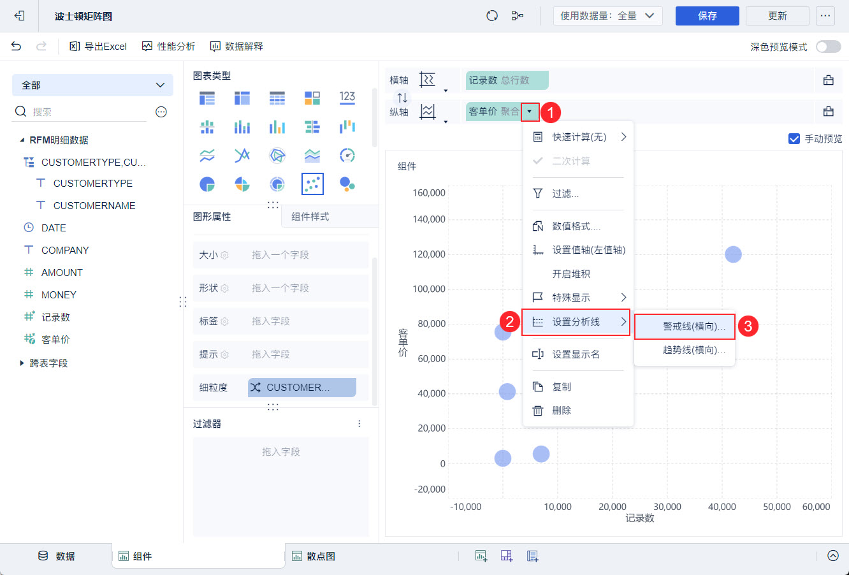
Task: Click the 保存 button
Action: coord(707,16)
